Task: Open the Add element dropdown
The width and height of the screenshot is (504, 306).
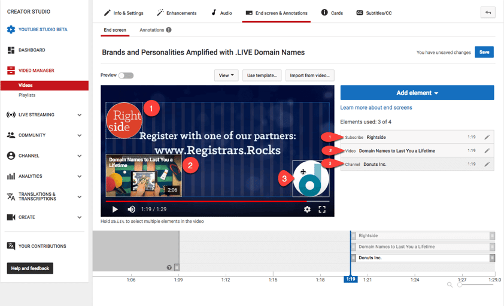Action: click(x=417, y=93)
